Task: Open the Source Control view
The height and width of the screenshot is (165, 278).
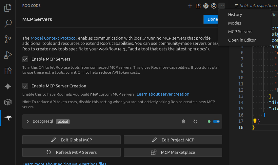Action: point(8,39)
